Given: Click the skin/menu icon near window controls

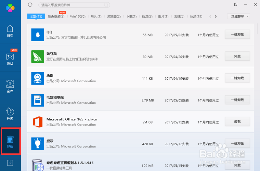Looking at the screenshot, I should pyautogui.click(x=236, y=5).
